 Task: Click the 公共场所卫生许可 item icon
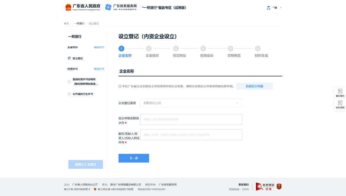69,94
